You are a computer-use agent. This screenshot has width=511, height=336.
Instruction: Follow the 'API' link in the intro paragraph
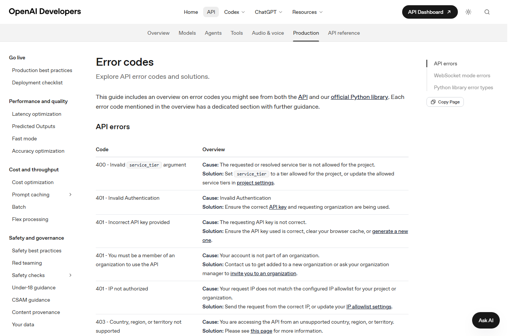point(303,97)
